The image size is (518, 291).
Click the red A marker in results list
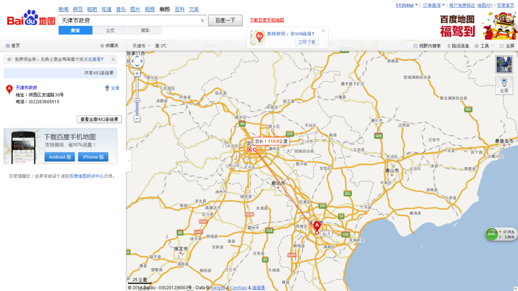click(9, 89)
